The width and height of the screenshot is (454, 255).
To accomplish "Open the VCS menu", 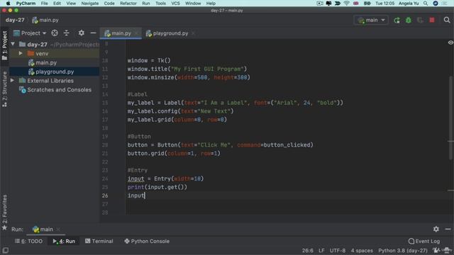I will (x=175, y=4).
